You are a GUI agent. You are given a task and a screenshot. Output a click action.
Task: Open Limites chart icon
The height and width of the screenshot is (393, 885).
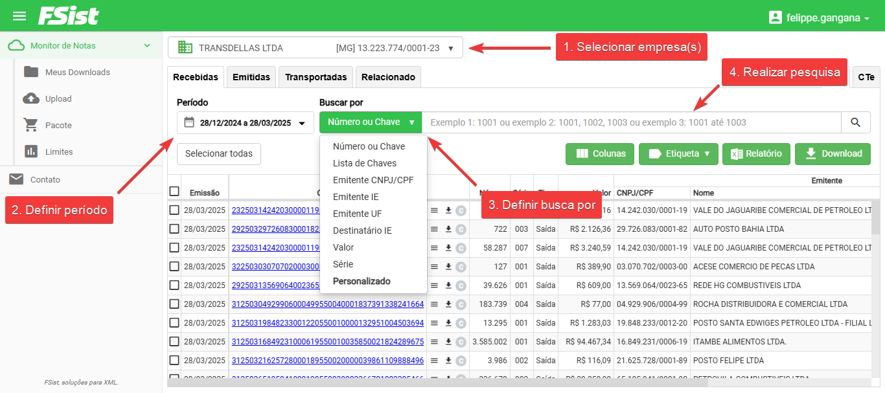coord(30,152)
